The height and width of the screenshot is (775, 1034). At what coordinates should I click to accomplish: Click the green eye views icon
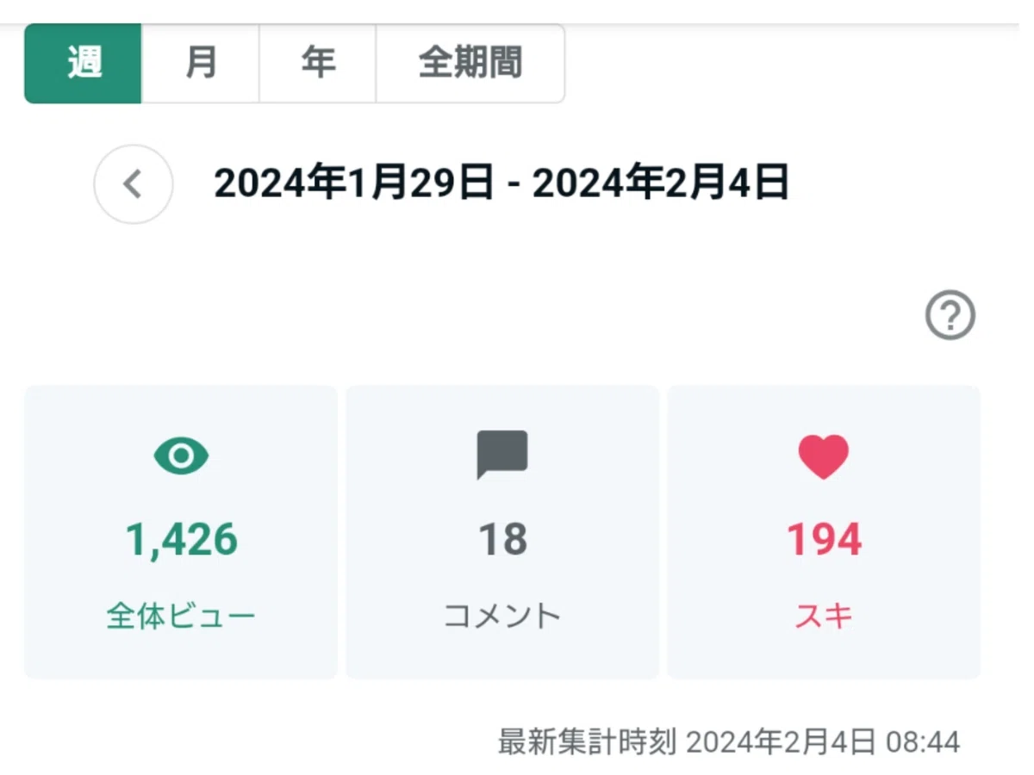click(181, 456)
